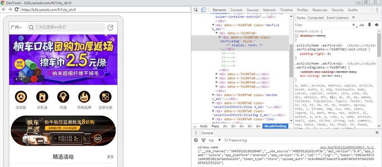Image resolution: width=382 pixels, height=167 pixels.
Task: Click body in the breadcrumb bar
Action: click(x=204, y=126)
